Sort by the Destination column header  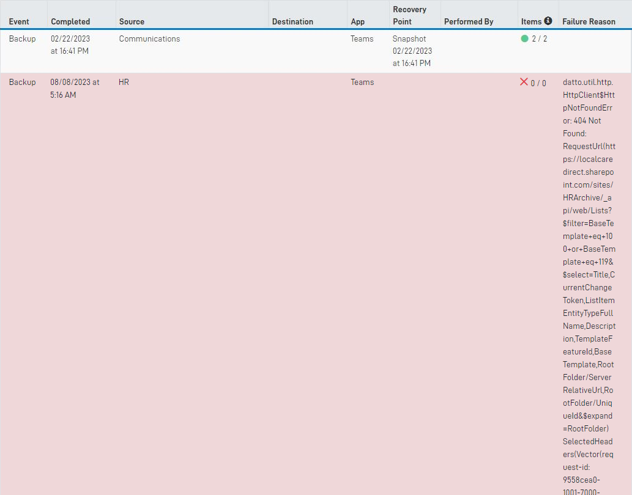[x=292, y=22]
